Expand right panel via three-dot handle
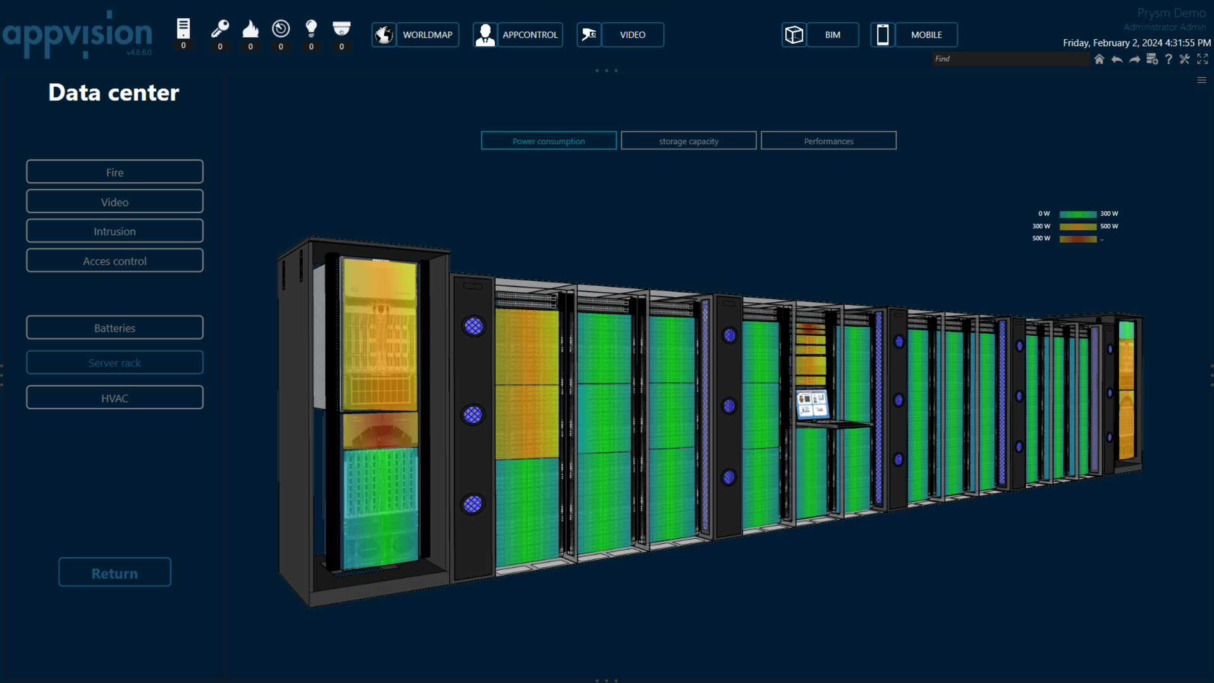Image resolution: width=1214 pixels, height=683 pixels. [x=1211, y=375]
